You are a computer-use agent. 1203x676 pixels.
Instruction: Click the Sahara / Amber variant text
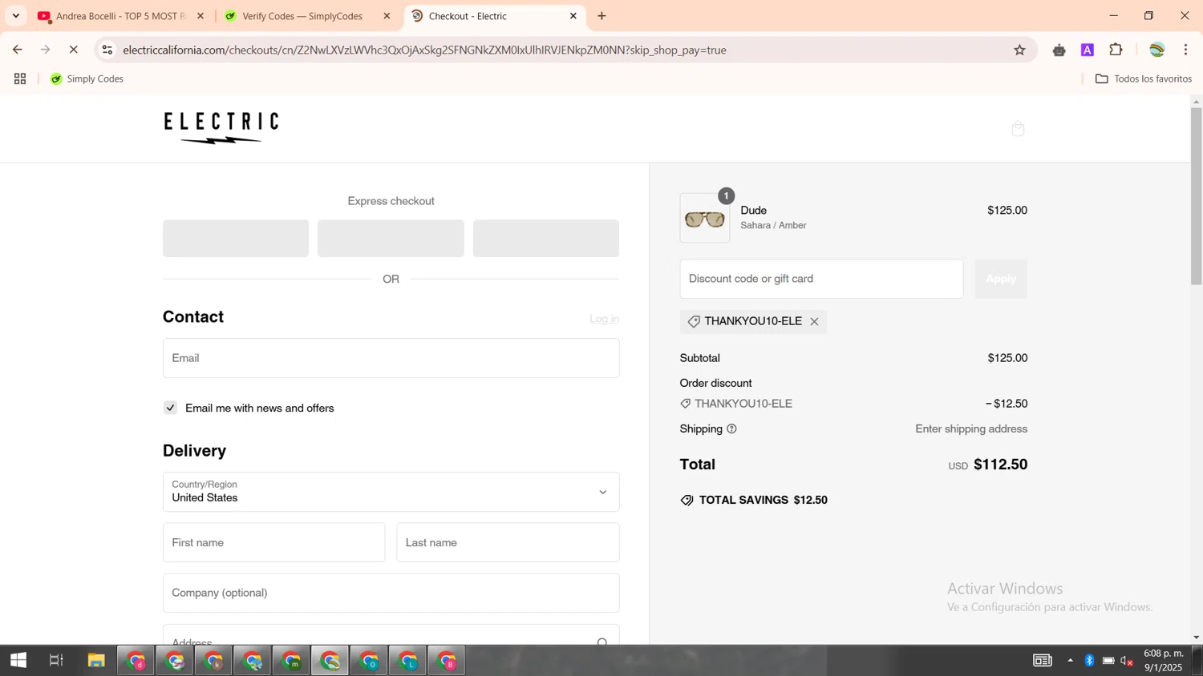773,226
